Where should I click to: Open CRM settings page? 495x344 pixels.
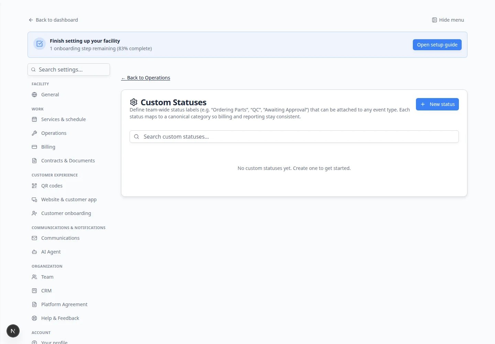(x=69, y=291)
